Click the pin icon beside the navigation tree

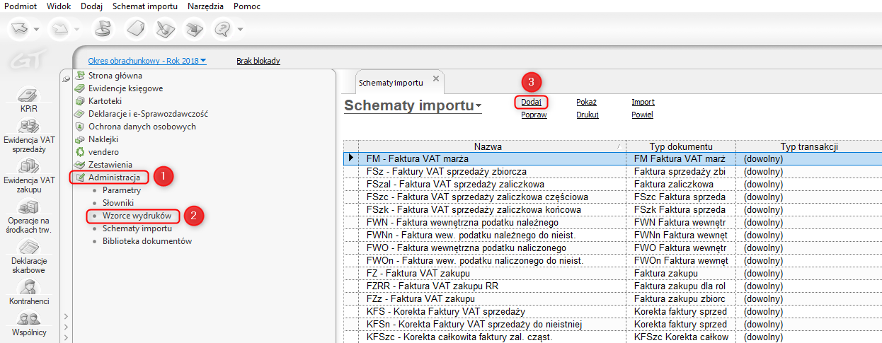point(67,80)
